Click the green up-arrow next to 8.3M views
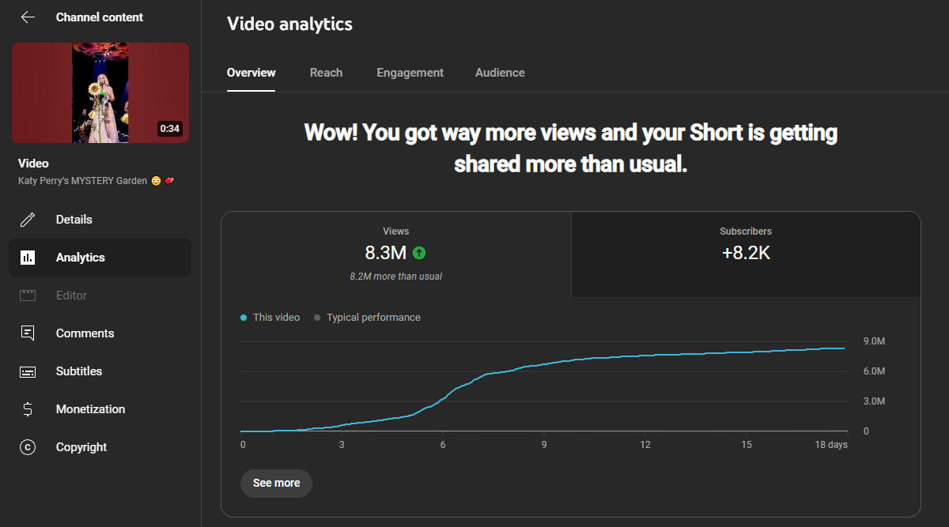The height and width of the screenshot is (527, 949). tap(419, 253)
